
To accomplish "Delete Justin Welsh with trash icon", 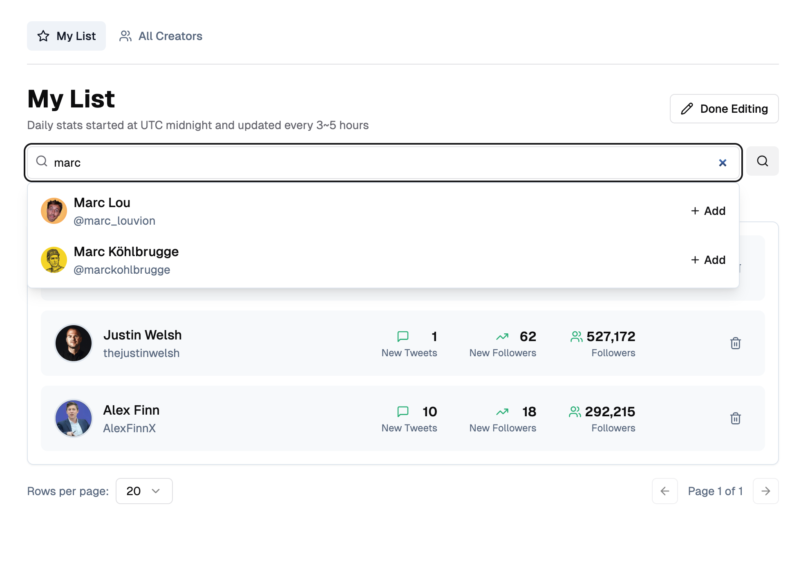I will [x=736, y=343].
